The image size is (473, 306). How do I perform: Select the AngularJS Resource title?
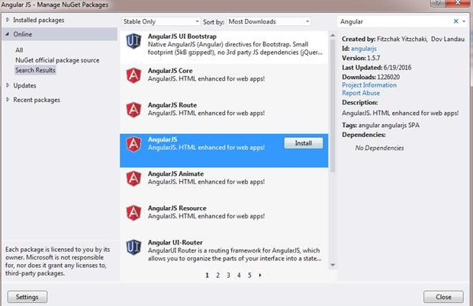click(x=177, y=209)
